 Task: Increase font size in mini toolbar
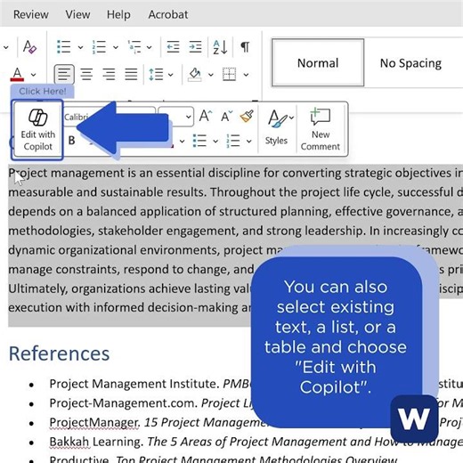click(x=206, y=116)
